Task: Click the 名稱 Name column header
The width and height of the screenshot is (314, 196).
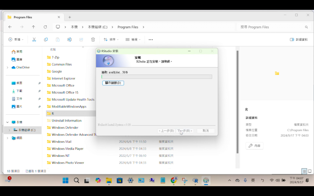Action: point(53,49)
